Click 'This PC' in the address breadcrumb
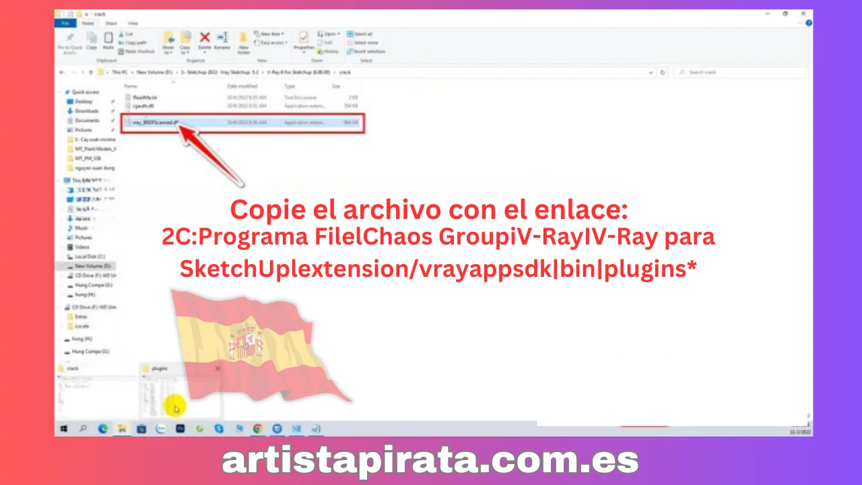The width and height of the screenshot is (862, 485). coord(119,72)
